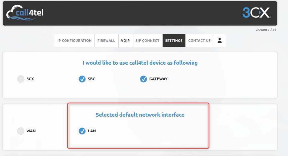Click the GATEWAY label text
288x156 pixels.
158,79
